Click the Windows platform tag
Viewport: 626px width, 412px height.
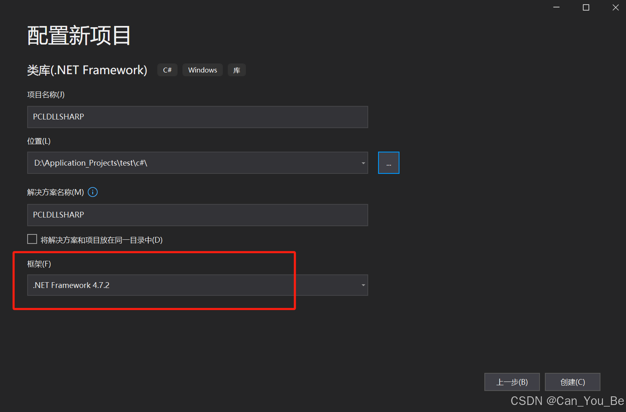tap(202, 70)
